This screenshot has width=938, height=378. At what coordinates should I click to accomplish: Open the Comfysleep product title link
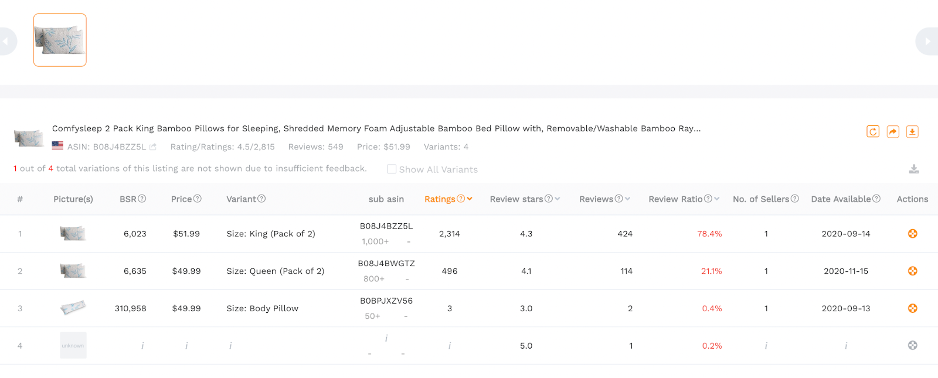(x=376, y=128)
